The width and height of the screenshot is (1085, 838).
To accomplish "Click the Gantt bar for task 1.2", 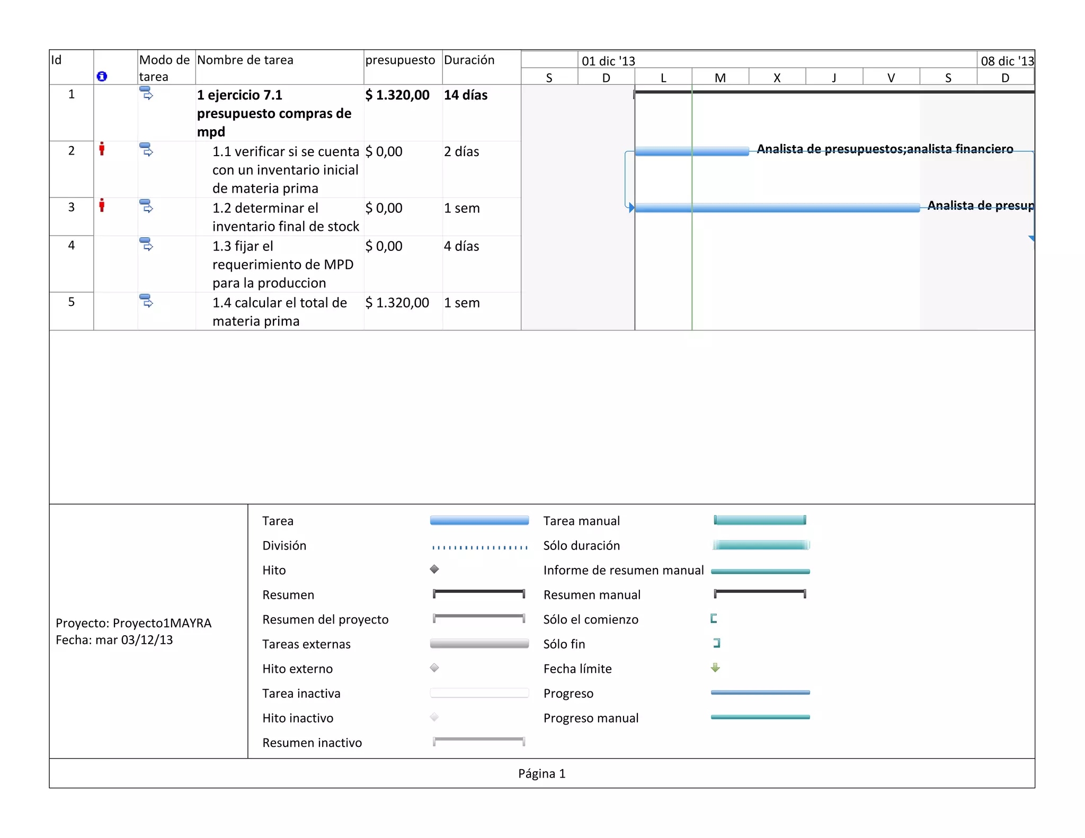I will click(x=777, y=208).
